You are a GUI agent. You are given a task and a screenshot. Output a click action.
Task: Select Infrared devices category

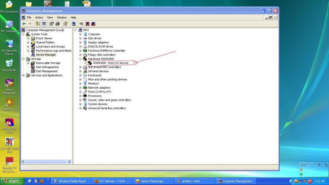point(98,71)
